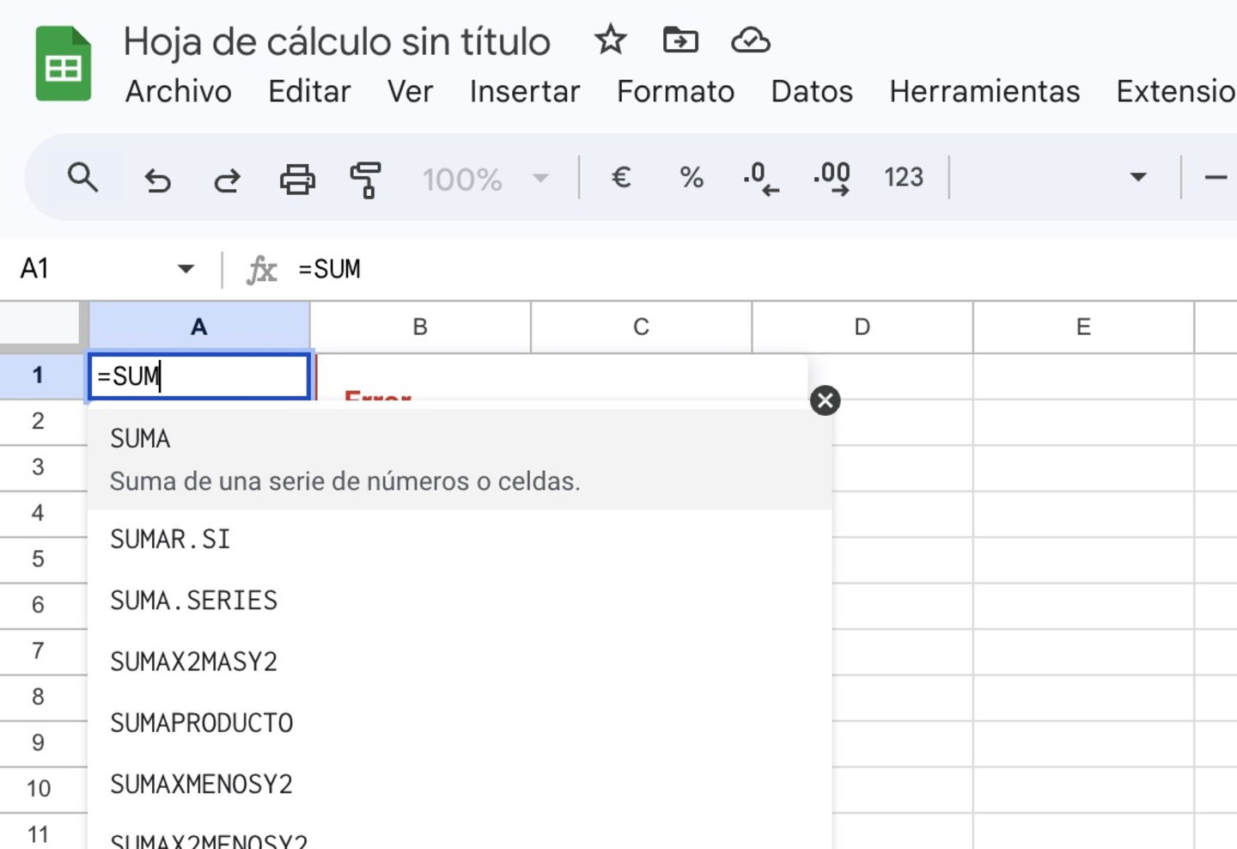The height and width of the screenshot is (849, 1237).
Task: Expand the toolbar overflow arrow
Action: point(1138,178)
